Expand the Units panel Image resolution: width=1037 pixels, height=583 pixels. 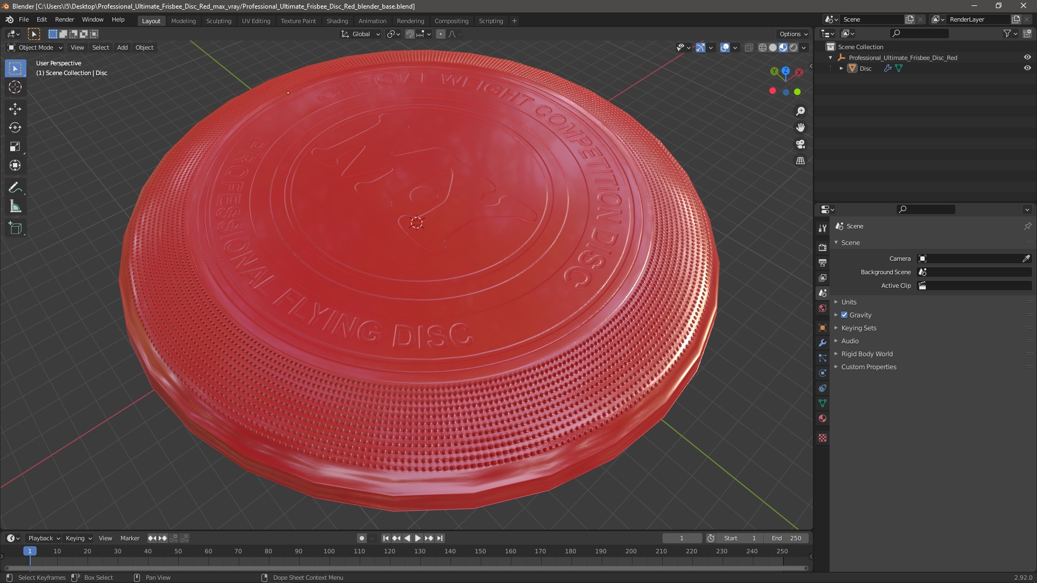[849, 302]
